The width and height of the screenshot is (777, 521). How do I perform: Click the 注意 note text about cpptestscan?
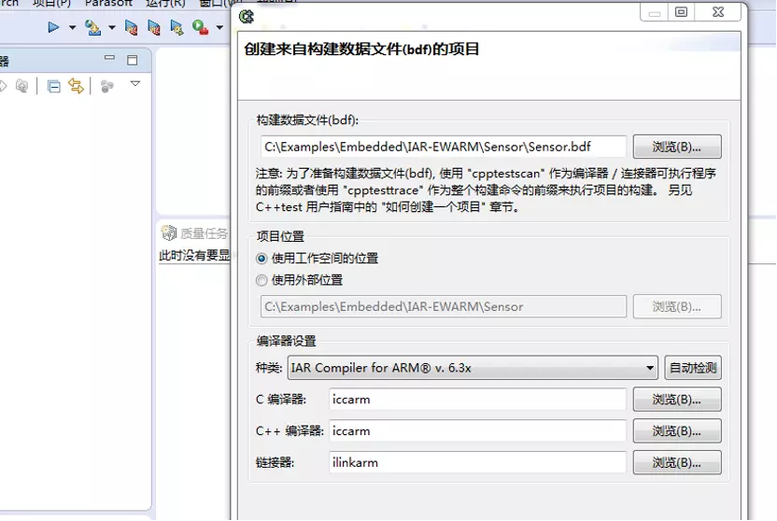(486, 190)
